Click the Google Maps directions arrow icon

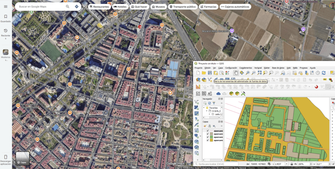click(77, 7)
